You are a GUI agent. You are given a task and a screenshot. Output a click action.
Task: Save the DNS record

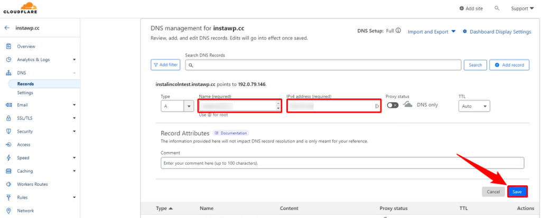point(517,192)
